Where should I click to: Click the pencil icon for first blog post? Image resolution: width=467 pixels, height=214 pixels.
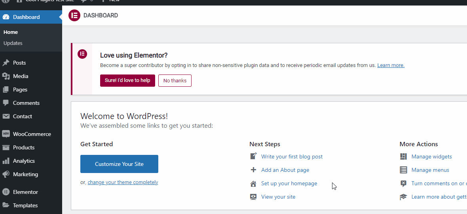coord(253,156)
